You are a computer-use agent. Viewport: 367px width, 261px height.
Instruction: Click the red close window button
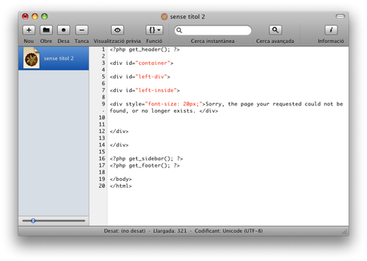pos(25,16)
